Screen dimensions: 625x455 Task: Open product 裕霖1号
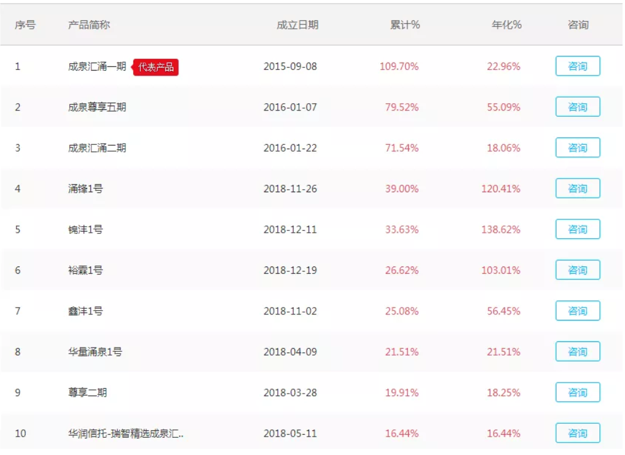[85, 270]
